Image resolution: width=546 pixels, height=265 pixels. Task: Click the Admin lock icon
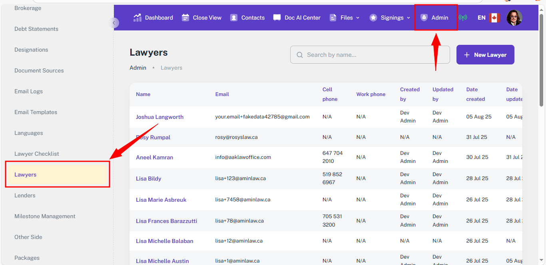tap(424, 18)
